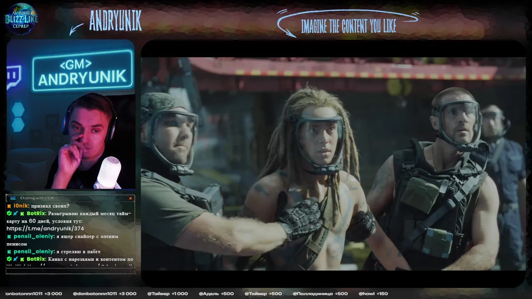Image resolution: width=532 pixels, height=299 pixels.
Task: Click the green verified badge on BotRix giveaway message
Action: tap(9, 213)
